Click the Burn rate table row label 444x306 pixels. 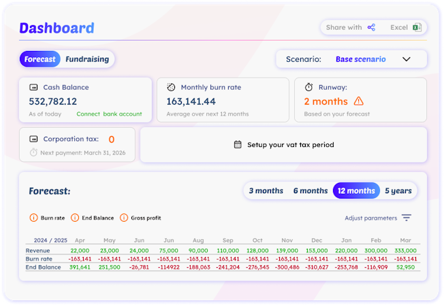click(x=39, y=259)
